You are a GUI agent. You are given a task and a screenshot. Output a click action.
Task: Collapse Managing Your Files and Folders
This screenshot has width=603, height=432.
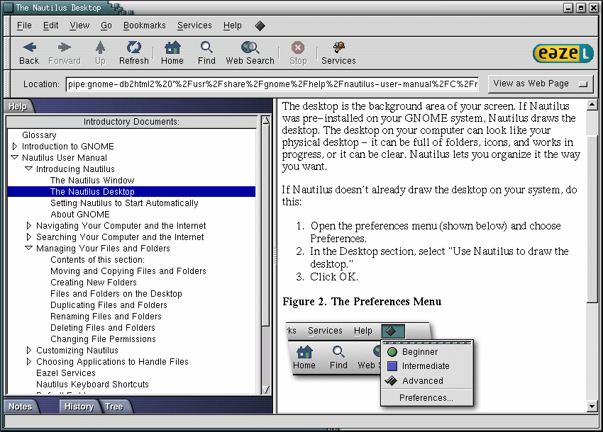click(29, 248)
